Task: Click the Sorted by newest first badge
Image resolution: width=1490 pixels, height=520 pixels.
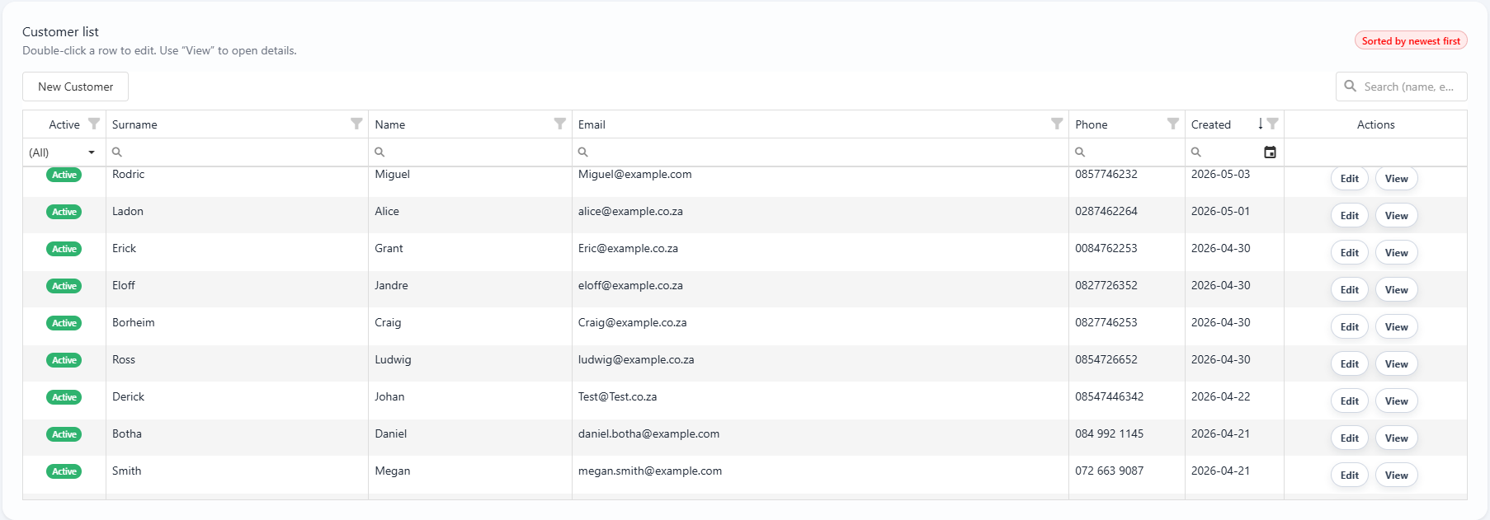Action: [1411, 40]
